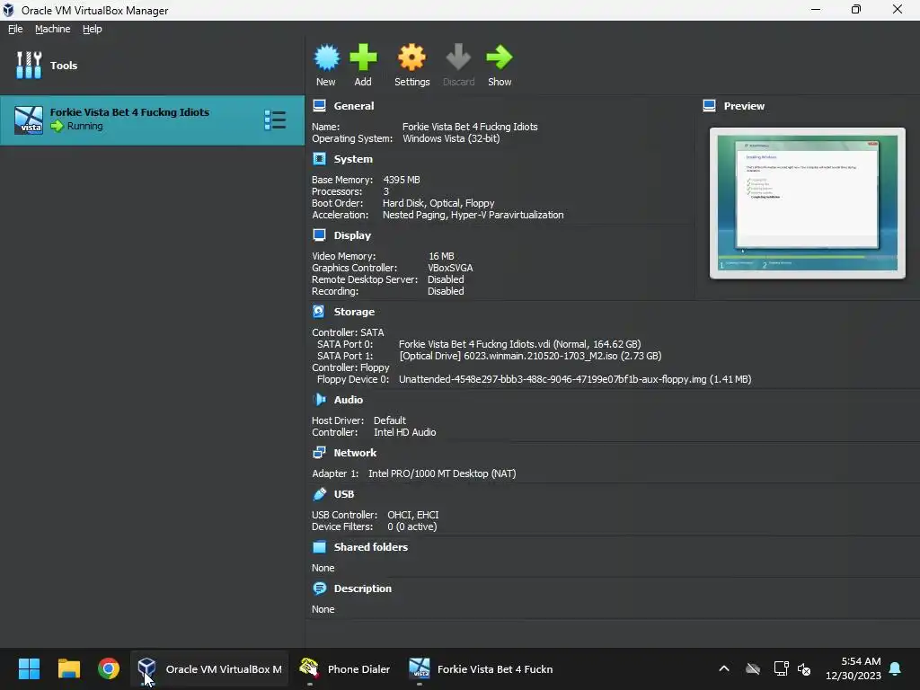Click the Audio section heading

349,400
